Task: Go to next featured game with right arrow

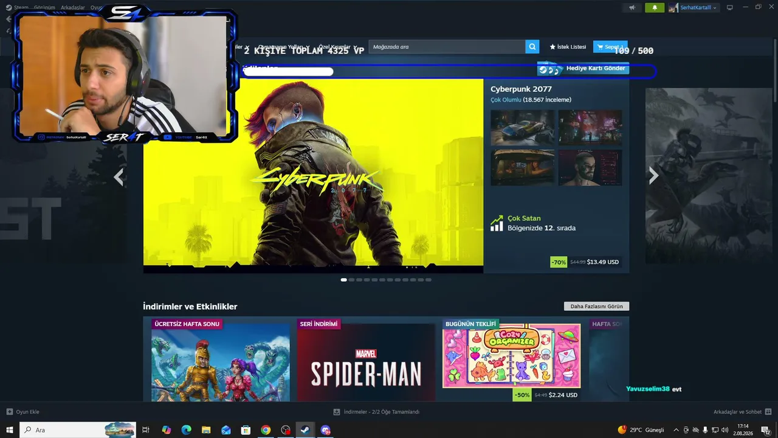Action: tap(653, 176)
